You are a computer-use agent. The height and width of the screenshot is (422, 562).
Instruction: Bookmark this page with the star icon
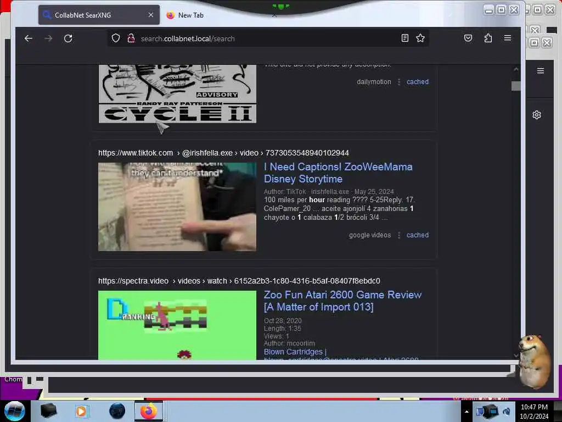420,38
